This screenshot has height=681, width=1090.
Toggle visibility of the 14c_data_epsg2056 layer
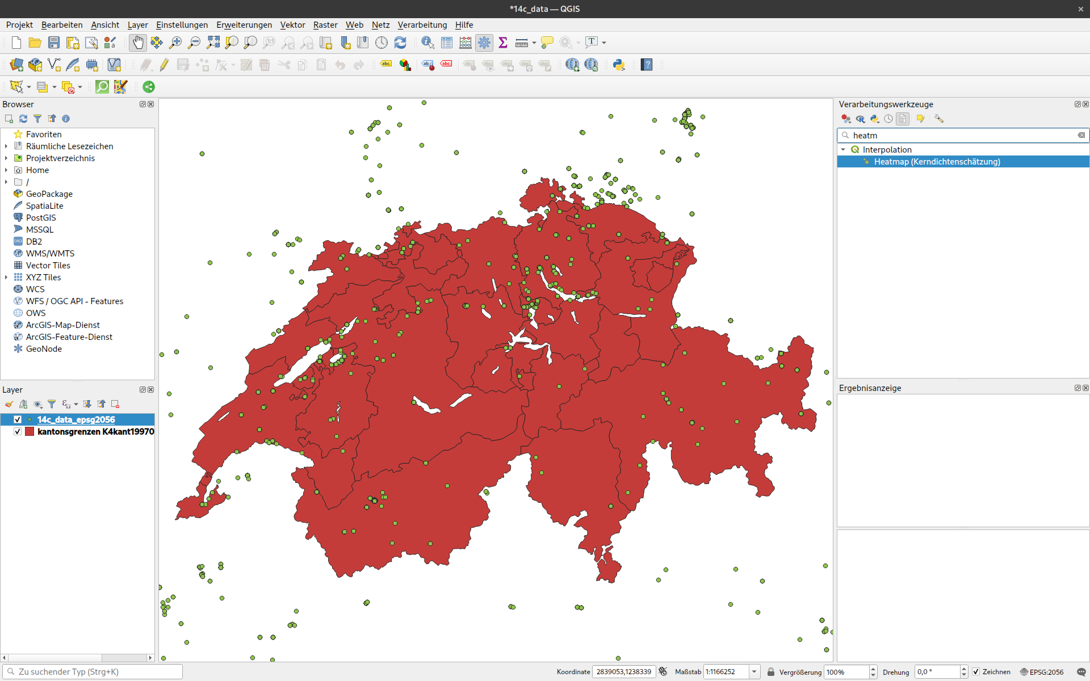coord(18,419)
